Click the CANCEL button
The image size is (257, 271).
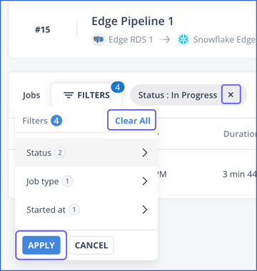pyautogui.click(x=91, y=245)
